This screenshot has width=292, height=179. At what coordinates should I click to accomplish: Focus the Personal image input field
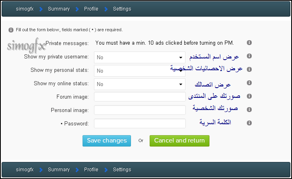click(140, 110)
